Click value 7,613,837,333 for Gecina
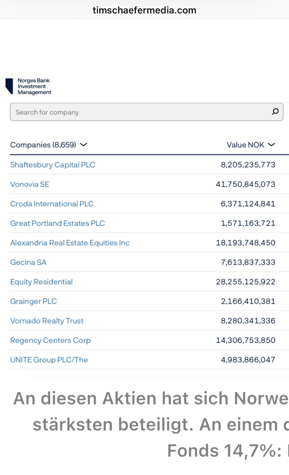289x475 pixels. pyautogui.click(x=248, y=262)
